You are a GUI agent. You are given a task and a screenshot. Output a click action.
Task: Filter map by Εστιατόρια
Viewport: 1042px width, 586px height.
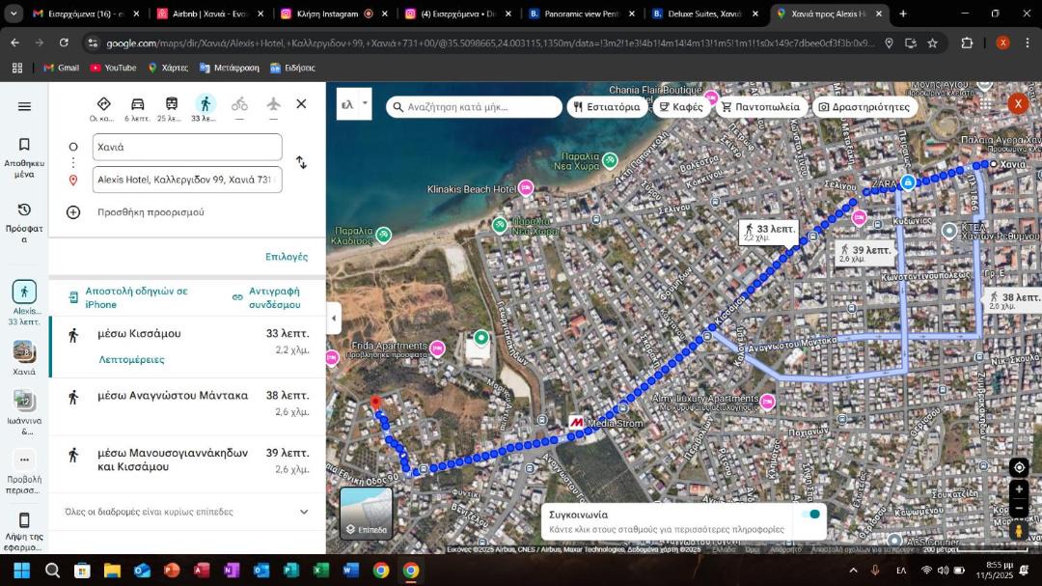(608, 106)
